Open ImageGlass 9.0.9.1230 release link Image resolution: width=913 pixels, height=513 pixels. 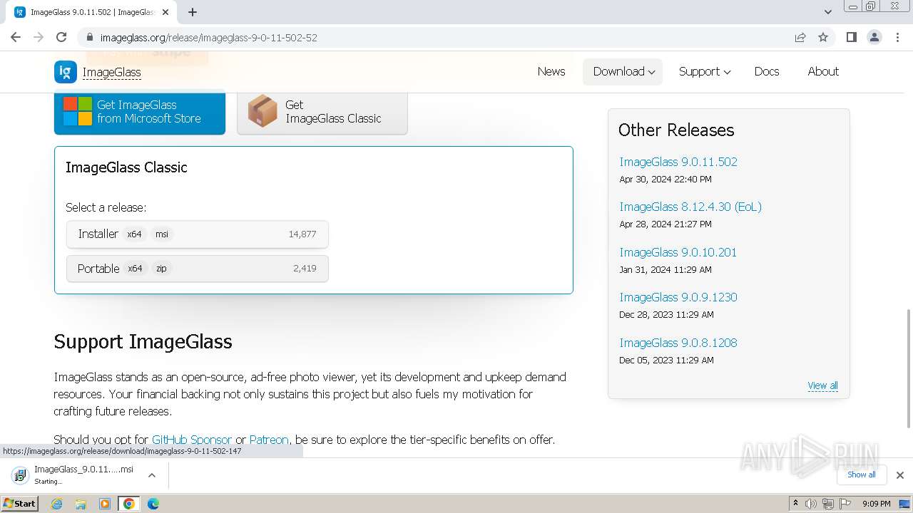678,297
